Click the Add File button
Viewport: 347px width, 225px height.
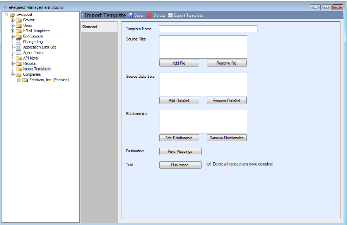179,63
